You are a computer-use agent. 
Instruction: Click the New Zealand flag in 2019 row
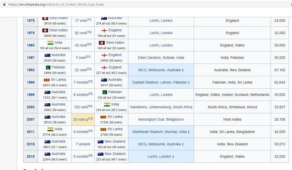coord(100,154)
